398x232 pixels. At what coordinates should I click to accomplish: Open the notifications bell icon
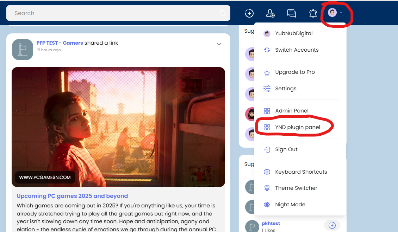click(313, 13)
